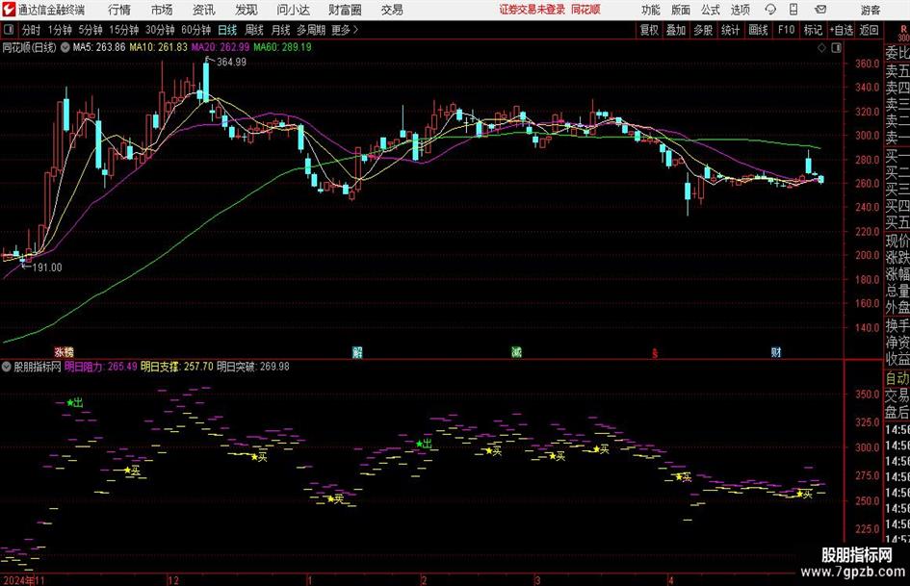Screen dimensions: 910x586
Task: Open the 公式 menu
Action: [711, 10]
